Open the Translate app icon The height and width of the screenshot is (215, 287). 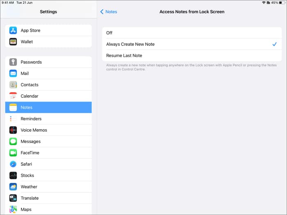(x=13, y=198)
